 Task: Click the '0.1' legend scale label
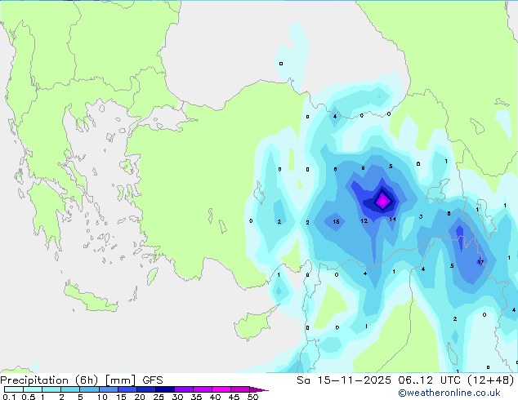coord(9,397)
